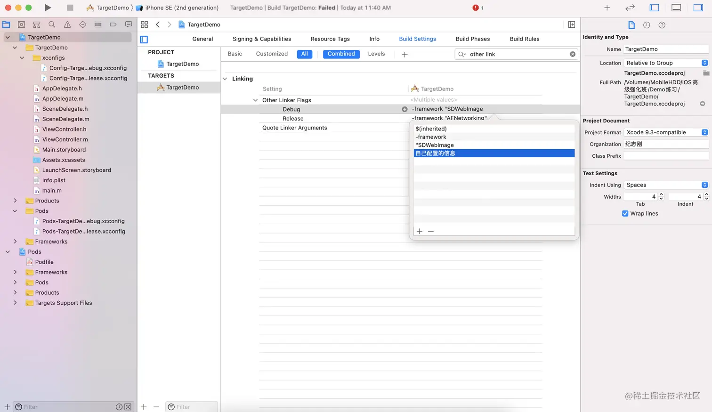Collapse the TargetDemo project root

click(x=8, y=37)
